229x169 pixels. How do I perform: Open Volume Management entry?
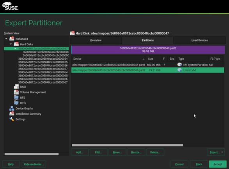point(33,92)
